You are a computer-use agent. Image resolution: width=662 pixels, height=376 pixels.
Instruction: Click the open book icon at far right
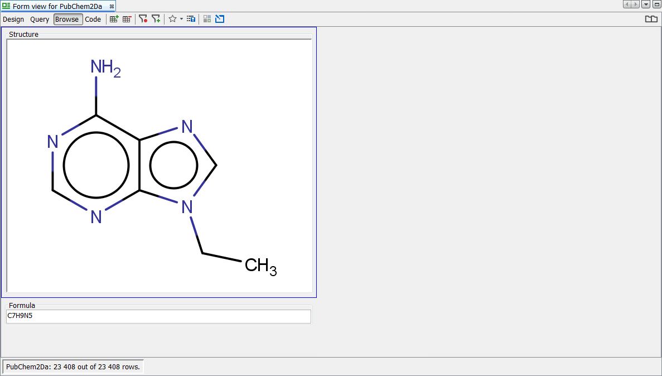[651, 19]
